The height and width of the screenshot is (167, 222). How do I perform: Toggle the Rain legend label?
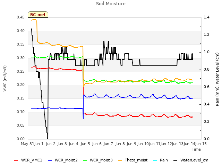coord(164,160)
